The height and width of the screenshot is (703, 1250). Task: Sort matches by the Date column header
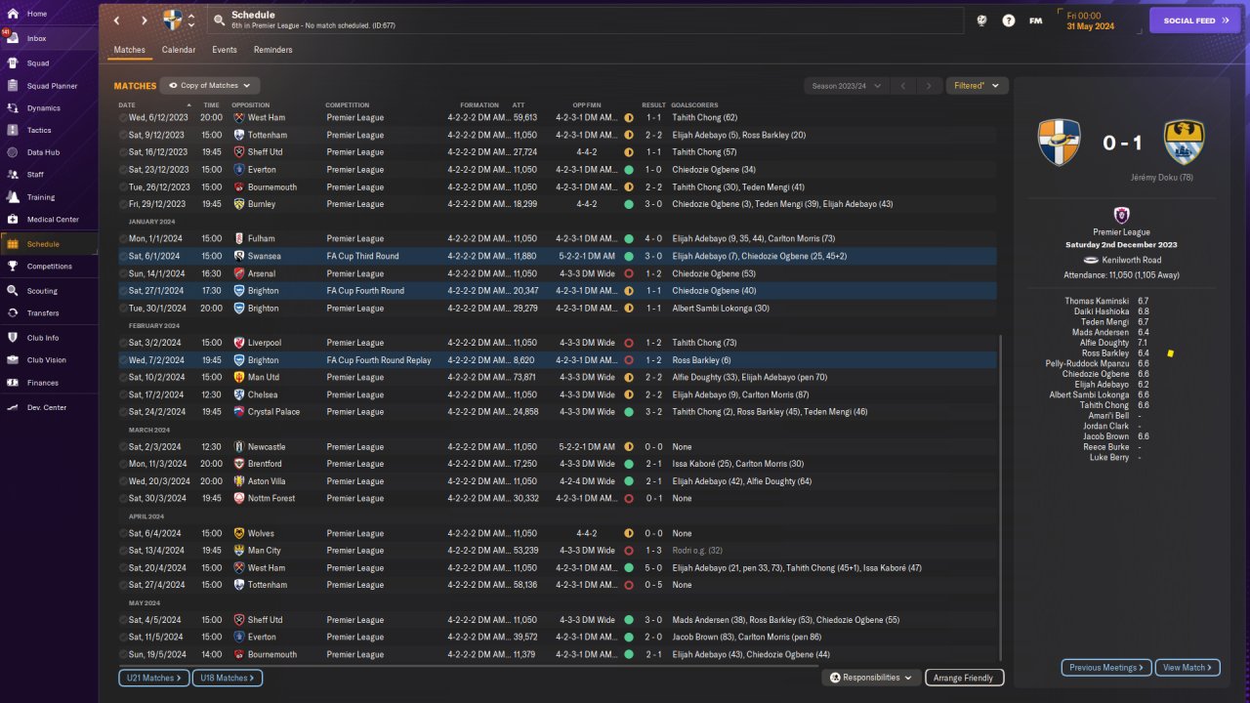[x=127, y=105]
